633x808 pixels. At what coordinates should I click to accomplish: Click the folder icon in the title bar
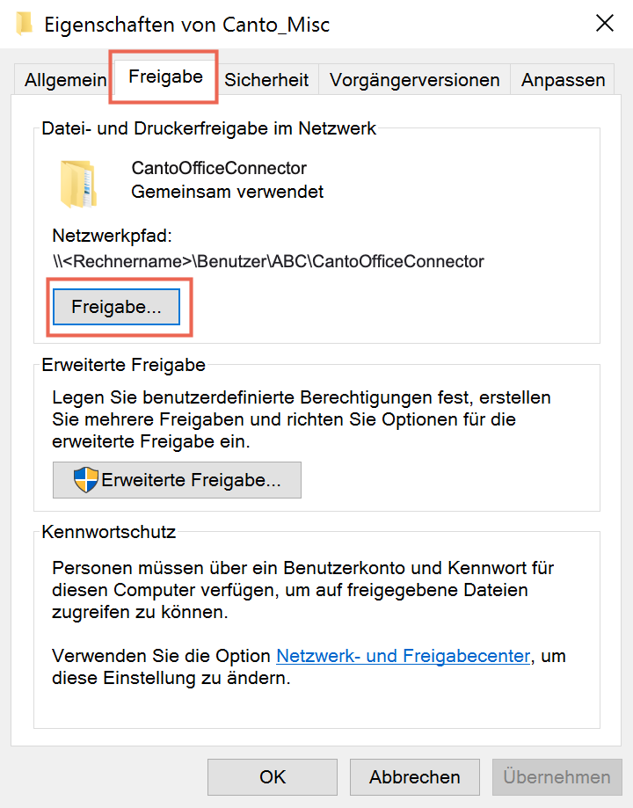point(23,25)
